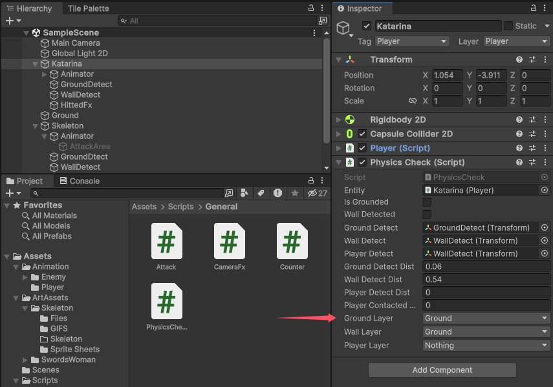The height and width of the screenshot is (387, 553).
Task: Pick object for Player Detect field
Action: pyautogui.click(x=545, y=253)
